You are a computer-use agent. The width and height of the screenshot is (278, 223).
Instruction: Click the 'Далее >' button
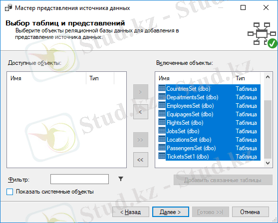pos(171,212)
